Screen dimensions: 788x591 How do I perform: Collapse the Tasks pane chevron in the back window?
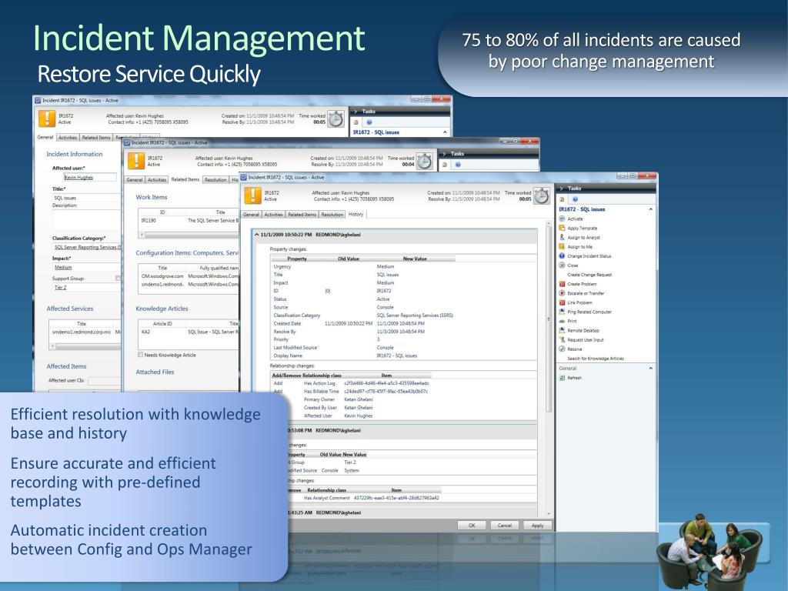tap(356, 112)
